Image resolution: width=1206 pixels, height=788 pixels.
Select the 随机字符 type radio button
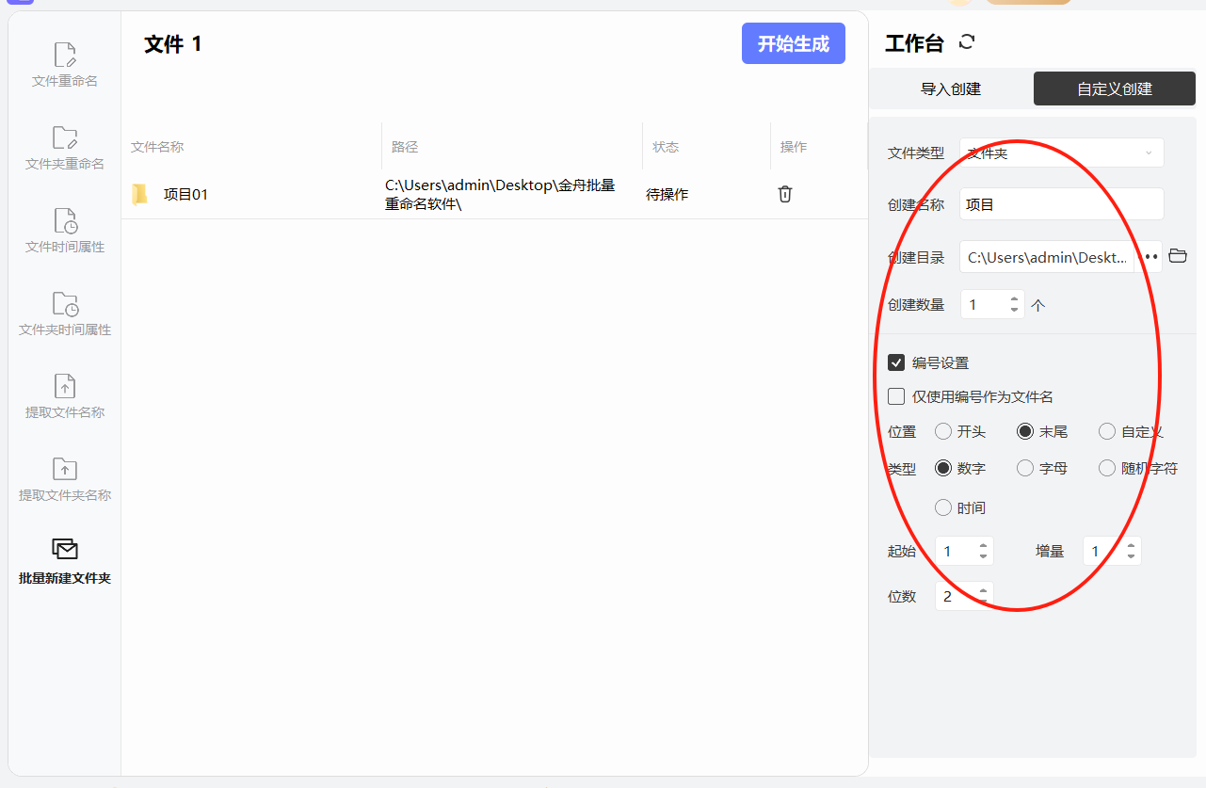coord(1107,468)
